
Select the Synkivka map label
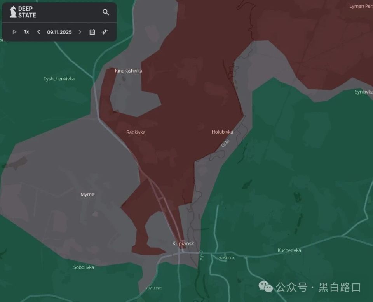(364, 92)
